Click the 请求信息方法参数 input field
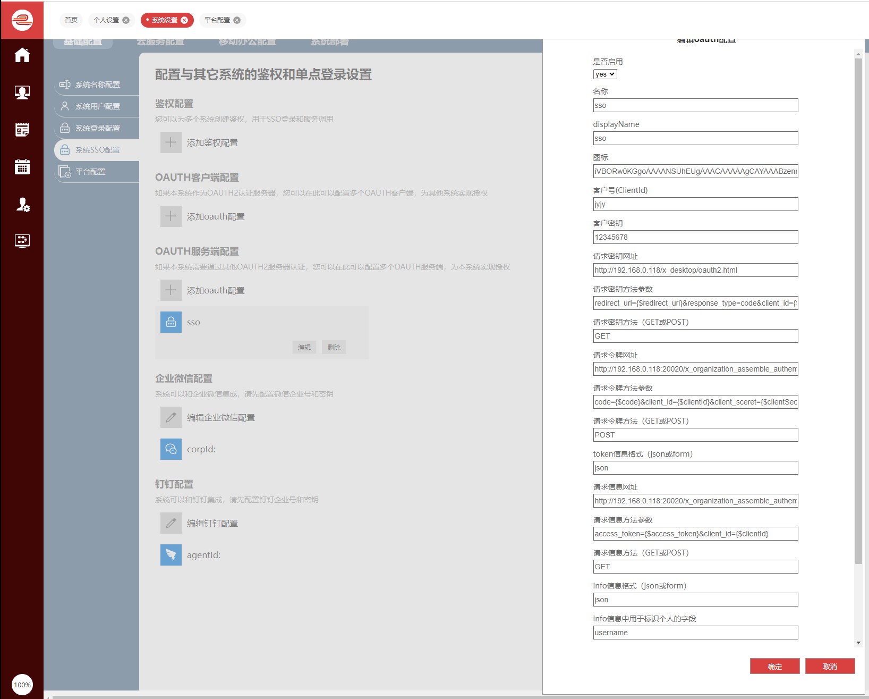 [x=695, y=534]
